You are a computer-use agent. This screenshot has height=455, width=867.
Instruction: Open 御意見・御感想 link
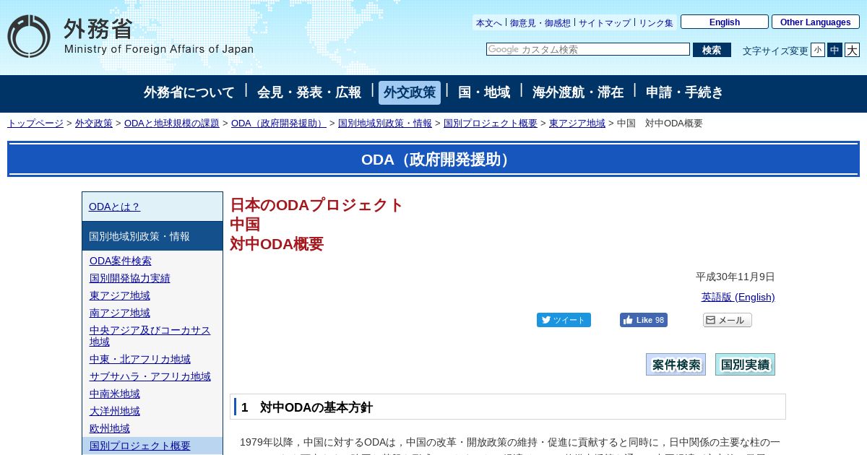coord(540,23)
